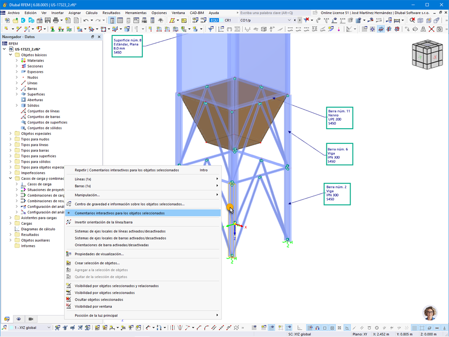
Task: Collapse the Objetos básicos folder
Action: pos(10,55)
